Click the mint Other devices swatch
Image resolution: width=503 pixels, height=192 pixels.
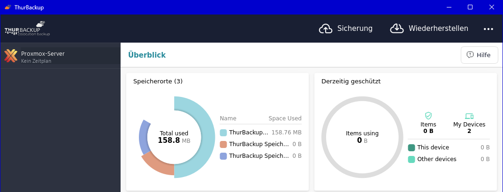click(411, 159)
